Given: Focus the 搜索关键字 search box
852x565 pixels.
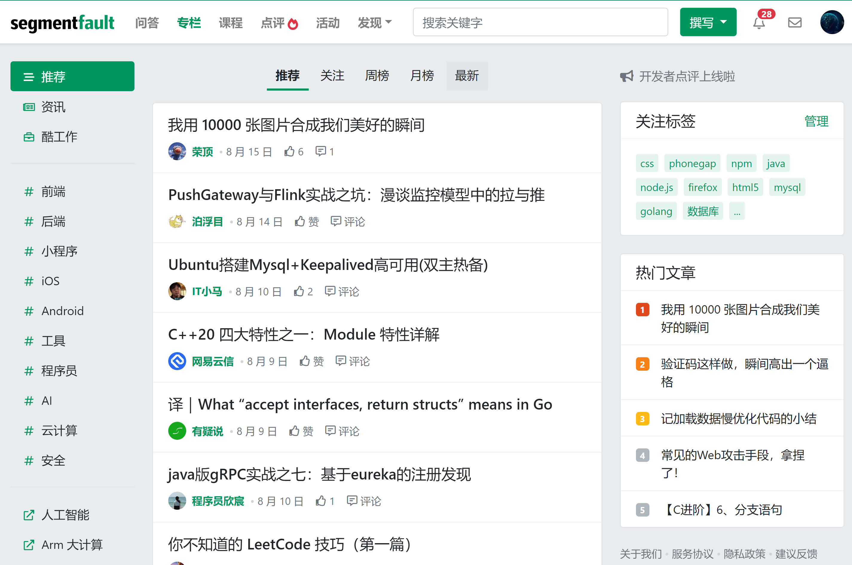Looking at the screenshot, I should pyautogui.click(x=540, y=23).
